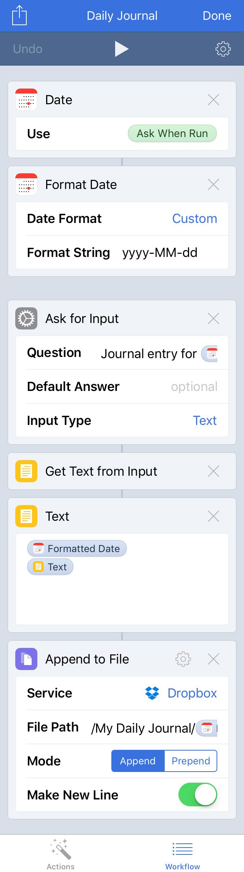Remove the Format Date action
Screen dimensions: 244x872
point(213,185)
